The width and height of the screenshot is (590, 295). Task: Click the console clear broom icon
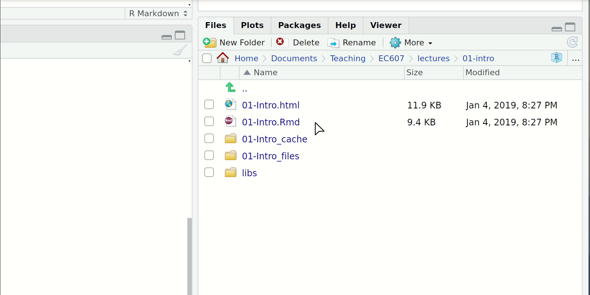180,50
